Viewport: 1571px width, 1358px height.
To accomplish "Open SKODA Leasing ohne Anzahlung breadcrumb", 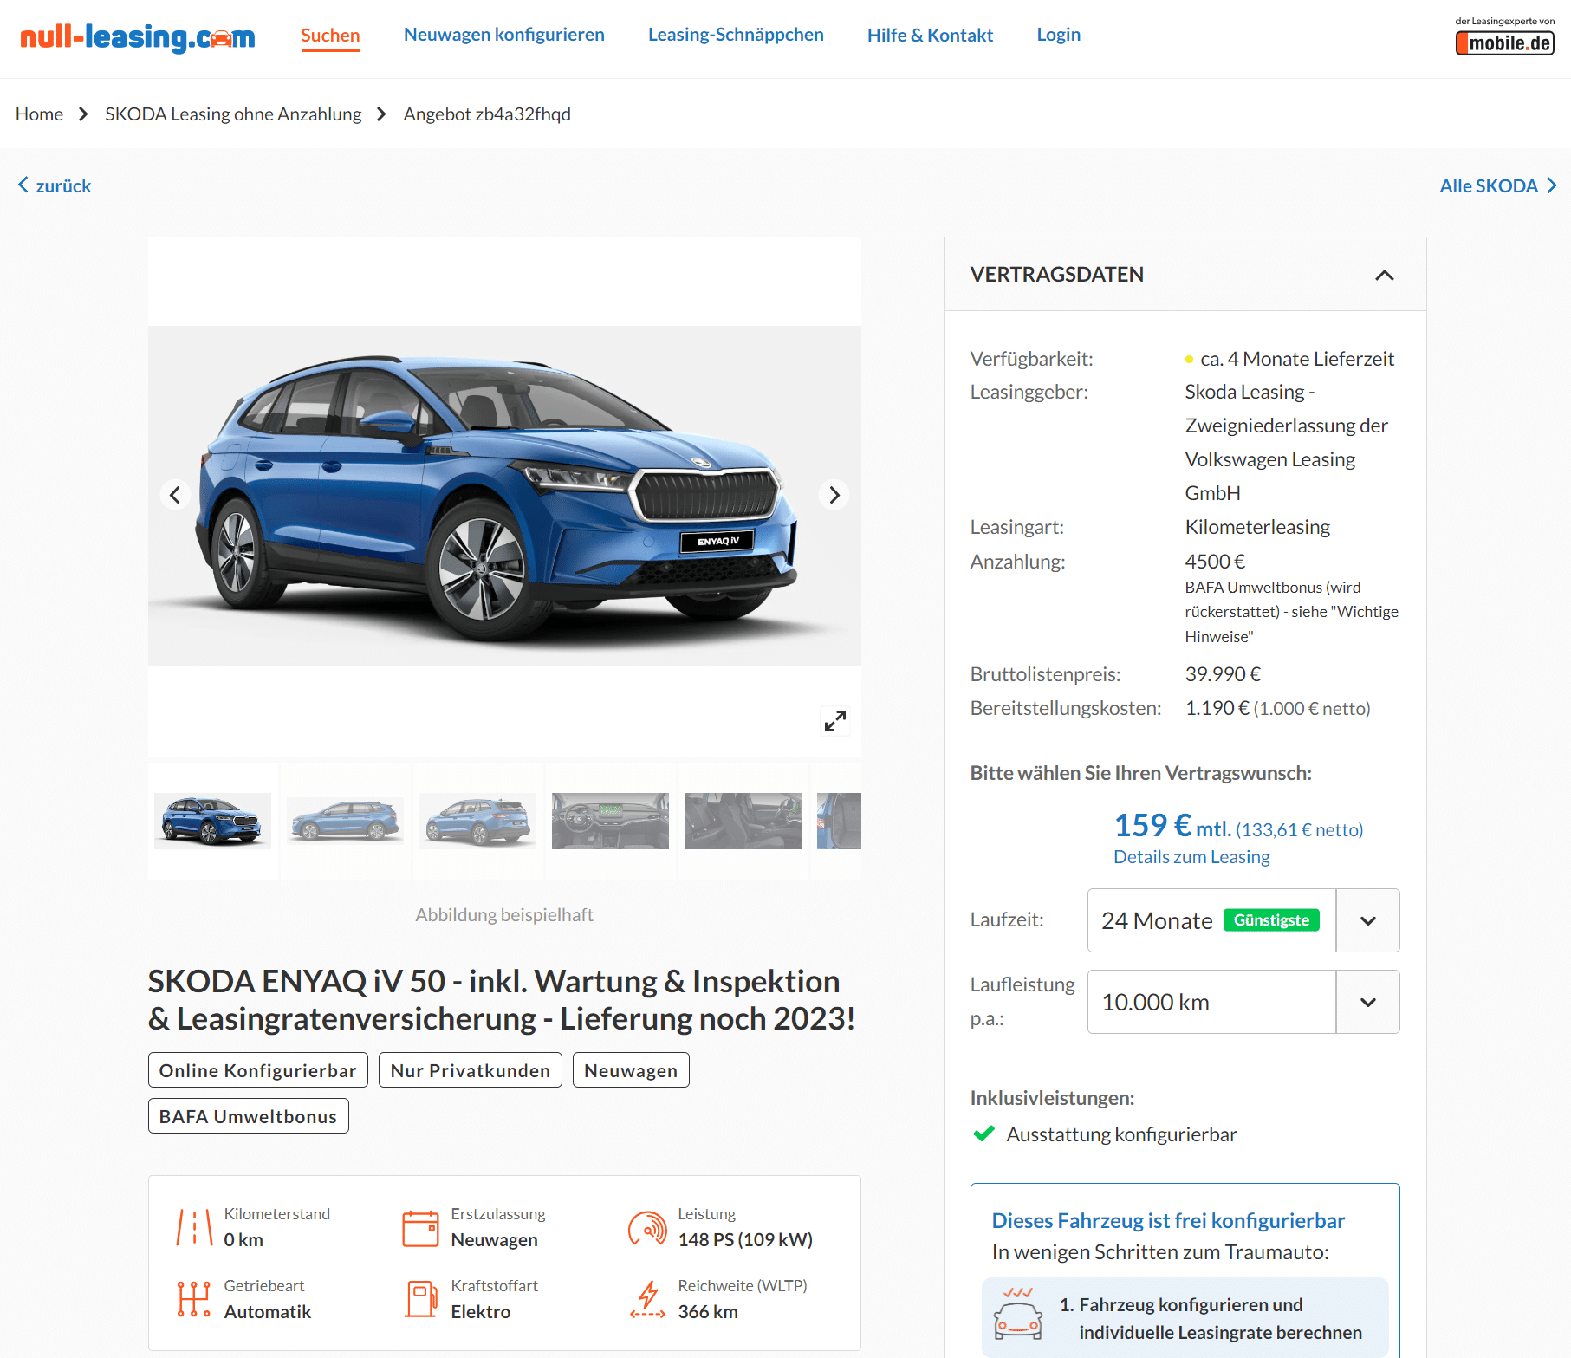I will click(233, 114).
